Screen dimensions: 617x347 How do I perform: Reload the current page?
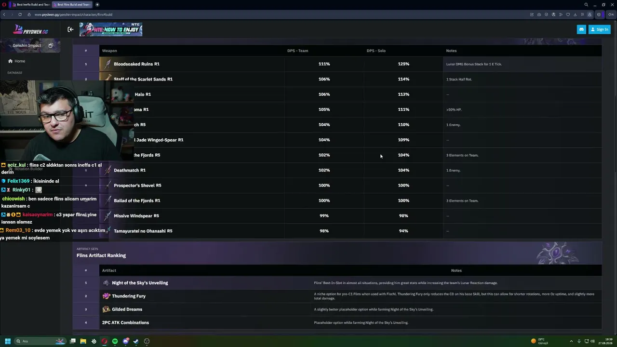coord(20,14)
